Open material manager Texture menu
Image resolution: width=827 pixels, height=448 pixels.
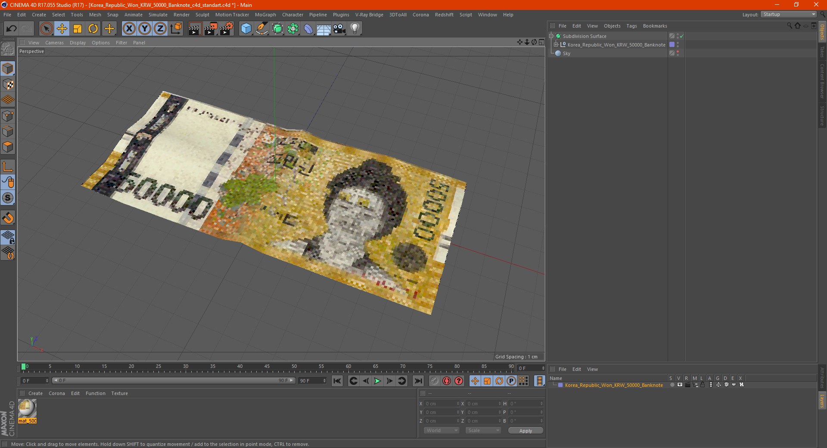click(x=119, y=393)
